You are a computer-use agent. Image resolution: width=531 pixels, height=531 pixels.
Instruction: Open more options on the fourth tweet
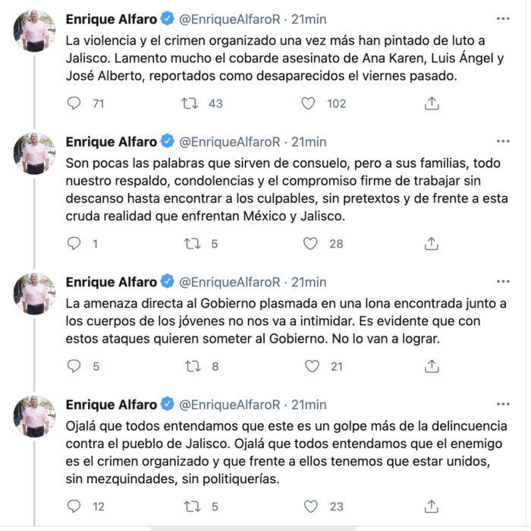pyautogui.click(x=502, y=404)
